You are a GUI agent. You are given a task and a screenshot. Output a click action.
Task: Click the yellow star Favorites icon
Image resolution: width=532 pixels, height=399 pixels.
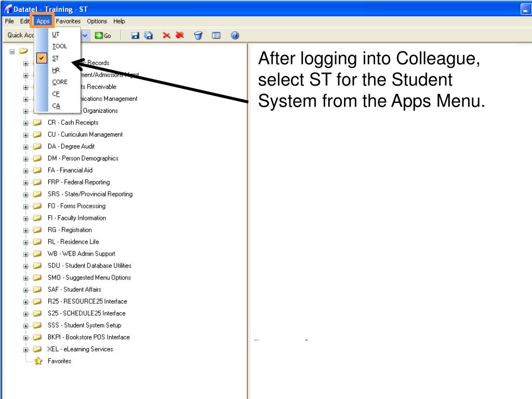(38, 361)
